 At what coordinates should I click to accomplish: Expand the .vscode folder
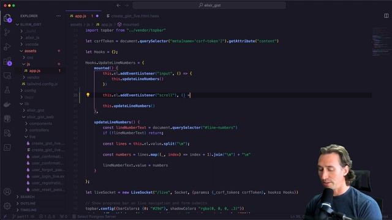[x=29, y=45]
